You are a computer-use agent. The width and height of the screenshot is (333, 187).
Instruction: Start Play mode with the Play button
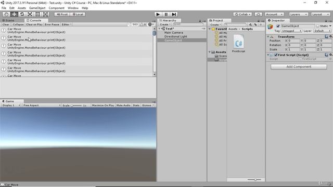tap(158, 14)
